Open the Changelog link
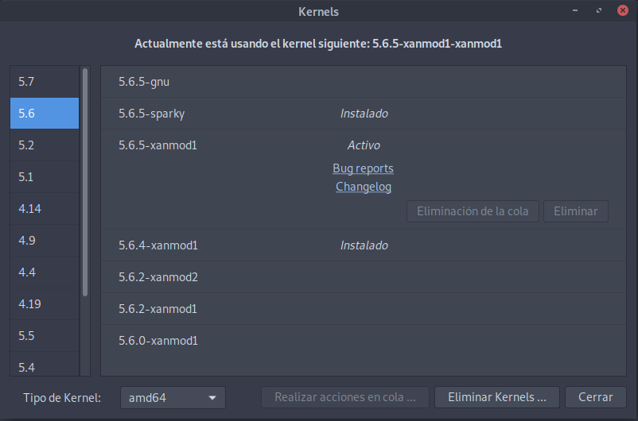This screenshot has width=638, height=421. (363, 187)
